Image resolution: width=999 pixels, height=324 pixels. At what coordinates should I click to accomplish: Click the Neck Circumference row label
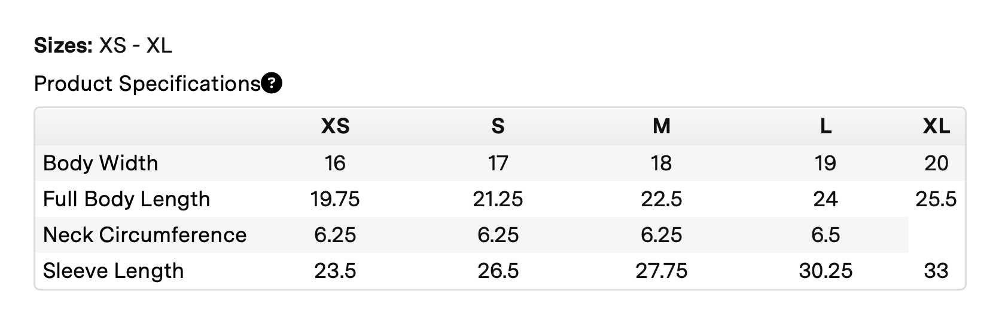tap(145, 235)
